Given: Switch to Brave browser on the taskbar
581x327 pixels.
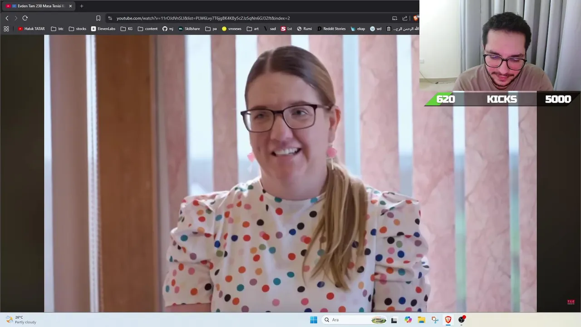Looking at the screenshot, I should pos(448,320).
